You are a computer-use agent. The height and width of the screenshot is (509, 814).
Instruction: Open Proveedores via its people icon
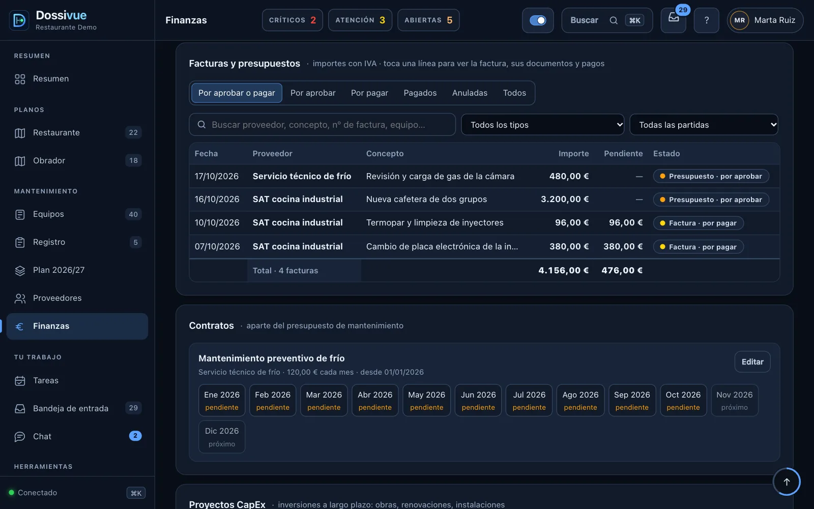[x=20, y=298]
